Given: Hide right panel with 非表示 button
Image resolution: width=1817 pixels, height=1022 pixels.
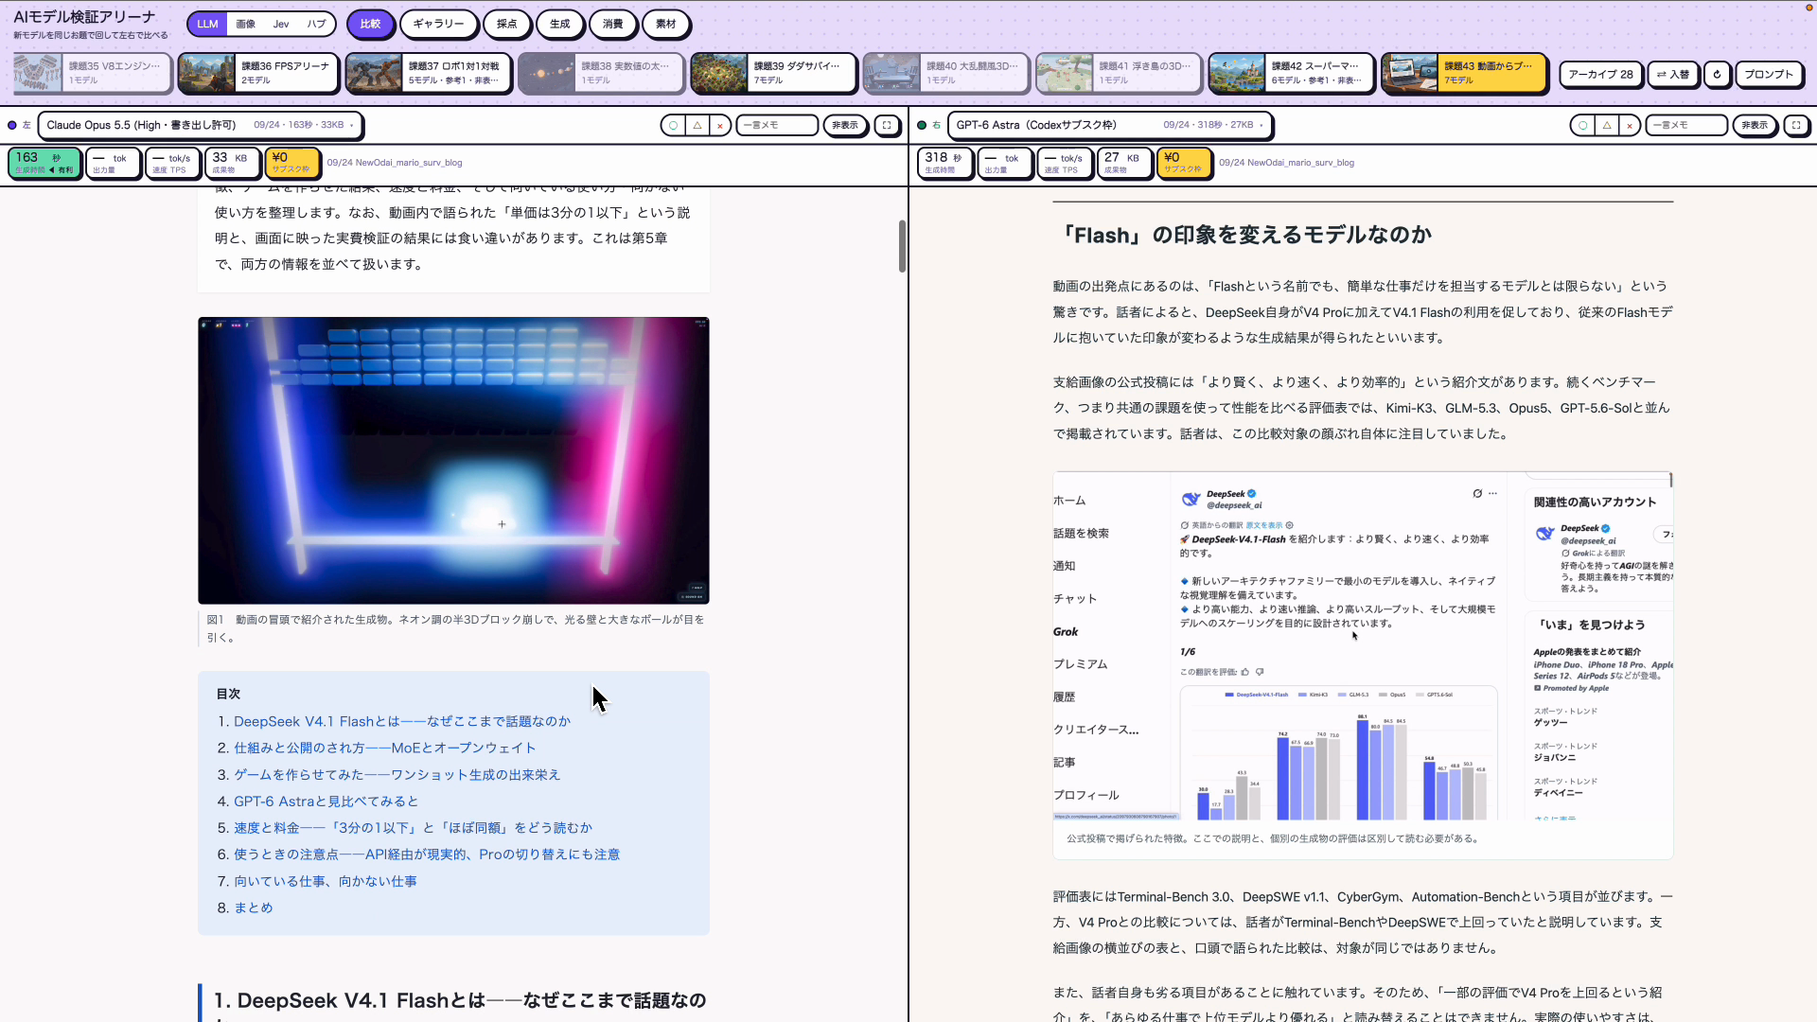Looking at the screenshot, I should coord(1755,125).
